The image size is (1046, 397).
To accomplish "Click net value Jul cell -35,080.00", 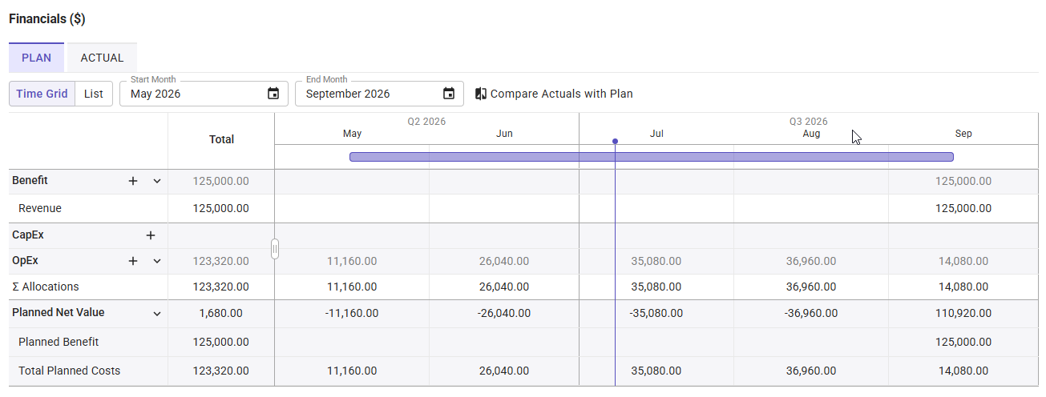I will click(656, 313).
